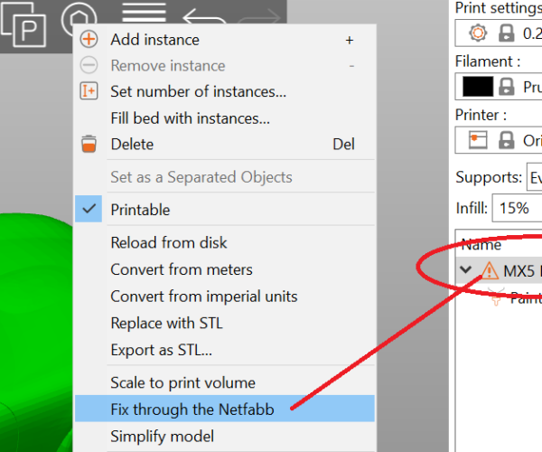
Task: Choose Add instance from context menu
Action: coord(154,40)
